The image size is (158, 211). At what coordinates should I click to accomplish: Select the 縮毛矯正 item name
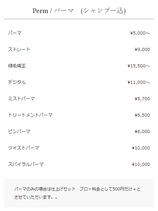(17, 66)
